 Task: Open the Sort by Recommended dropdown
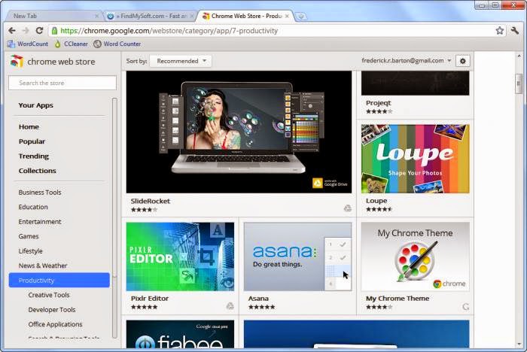coord(181,61)
